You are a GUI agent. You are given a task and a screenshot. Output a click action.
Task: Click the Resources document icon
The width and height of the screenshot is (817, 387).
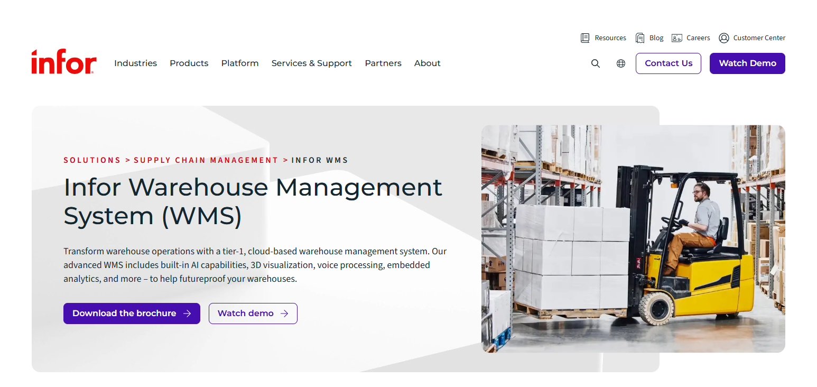(585, 38)
